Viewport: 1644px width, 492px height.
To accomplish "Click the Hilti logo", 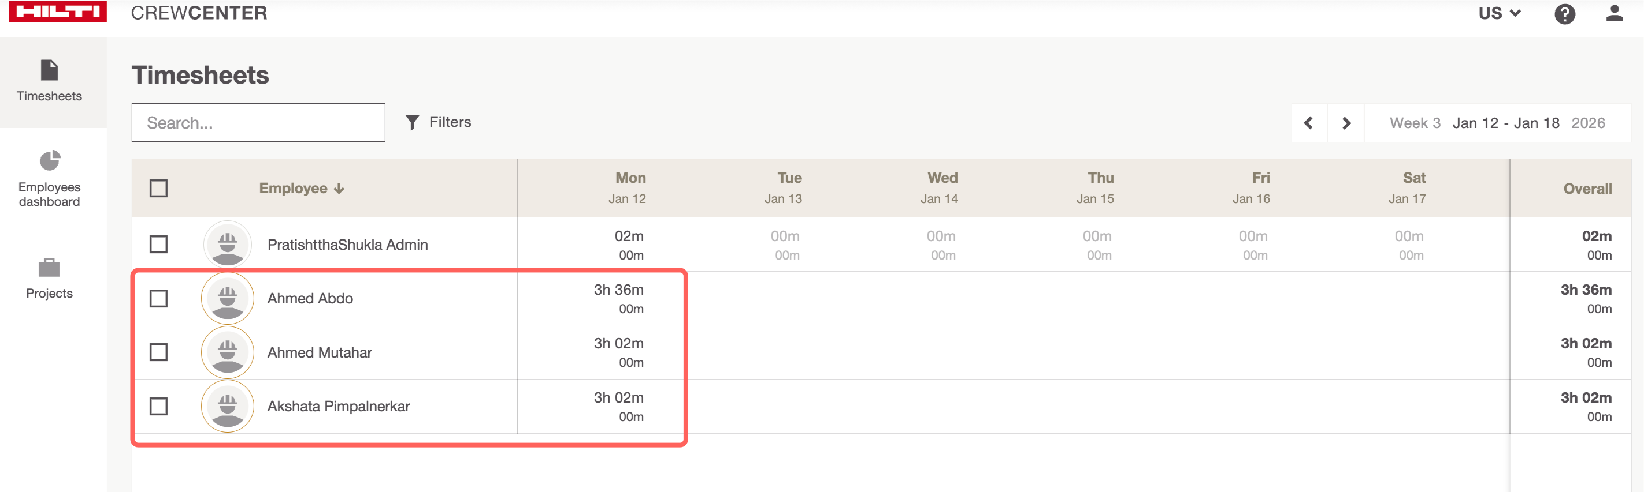I will coord(57,12).
